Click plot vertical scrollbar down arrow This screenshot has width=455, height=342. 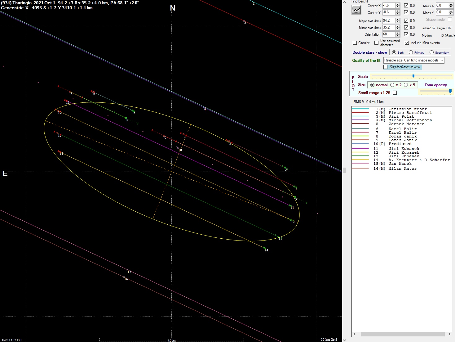[344, 340]
